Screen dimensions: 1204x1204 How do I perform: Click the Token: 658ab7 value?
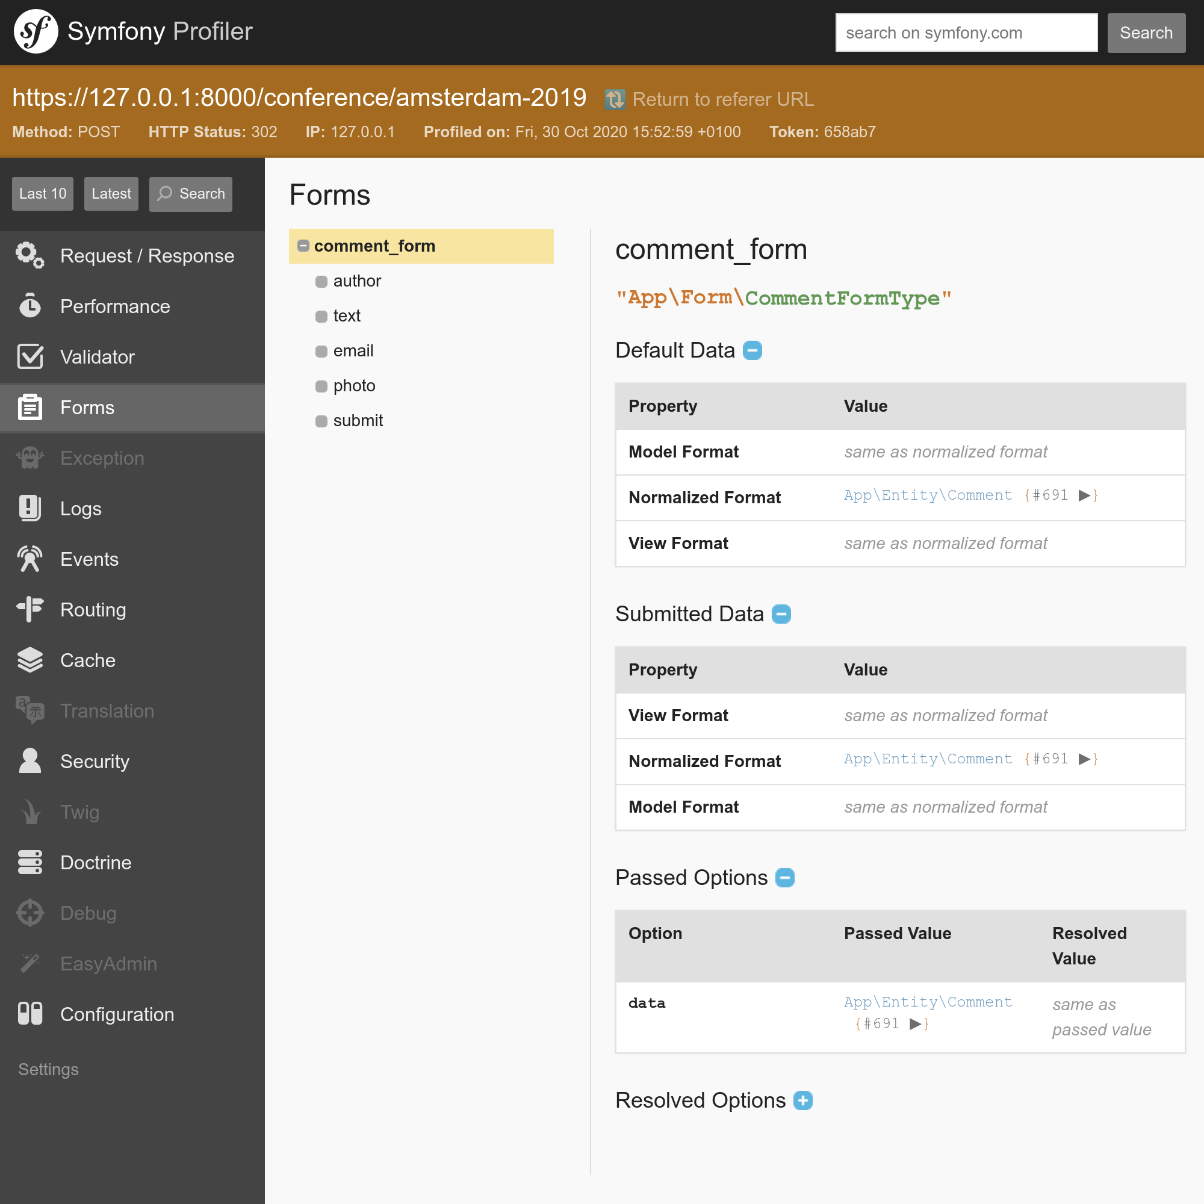pos(822,131)
